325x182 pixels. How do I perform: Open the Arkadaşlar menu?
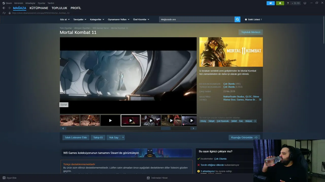tap(30, 3)
